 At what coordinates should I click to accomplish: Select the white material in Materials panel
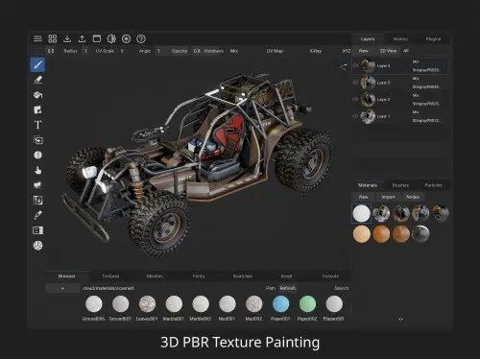tap(361, 213)
